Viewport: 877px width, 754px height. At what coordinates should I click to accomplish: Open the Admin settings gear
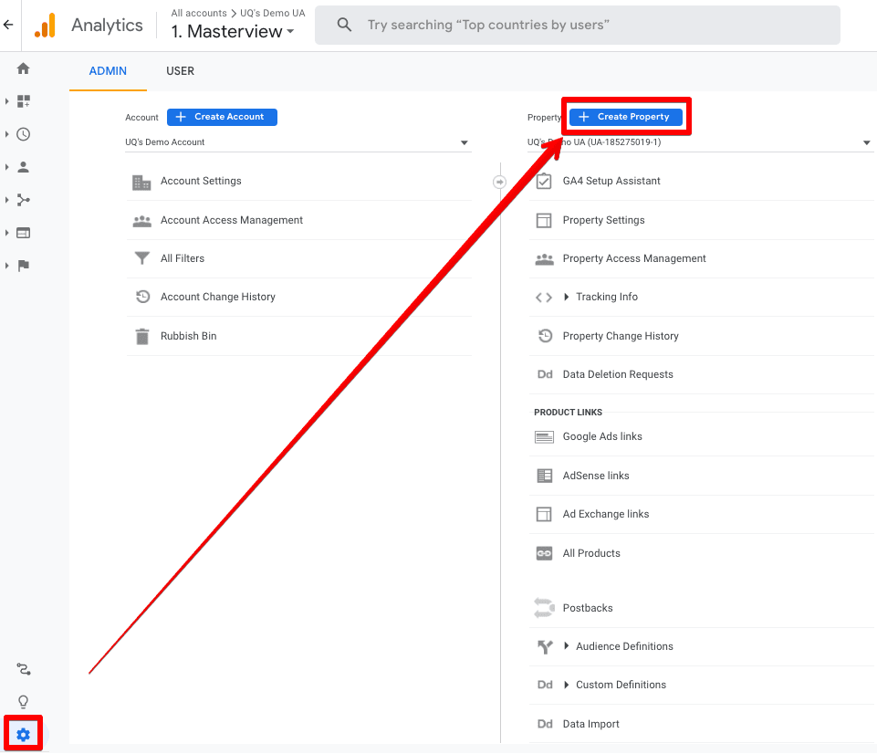(22, 732)
